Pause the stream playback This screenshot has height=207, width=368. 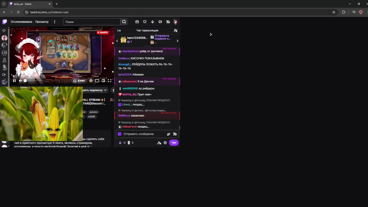coord(14,81)
